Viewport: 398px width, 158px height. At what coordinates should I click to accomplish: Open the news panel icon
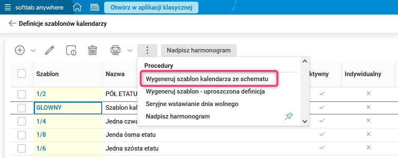point(95,7)
